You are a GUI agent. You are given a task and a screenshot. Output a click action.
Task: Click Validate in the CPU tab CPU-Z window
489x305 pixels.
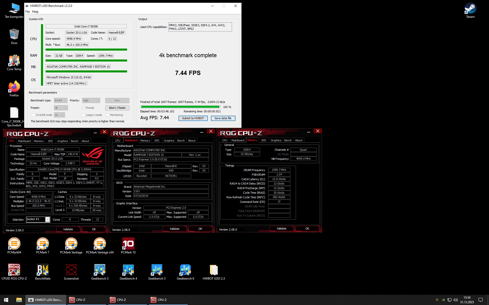point(68,229)
